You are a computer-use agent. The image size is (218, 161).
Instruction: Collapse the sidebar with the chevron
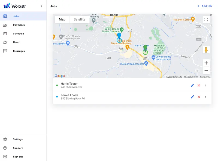(41, 6)
